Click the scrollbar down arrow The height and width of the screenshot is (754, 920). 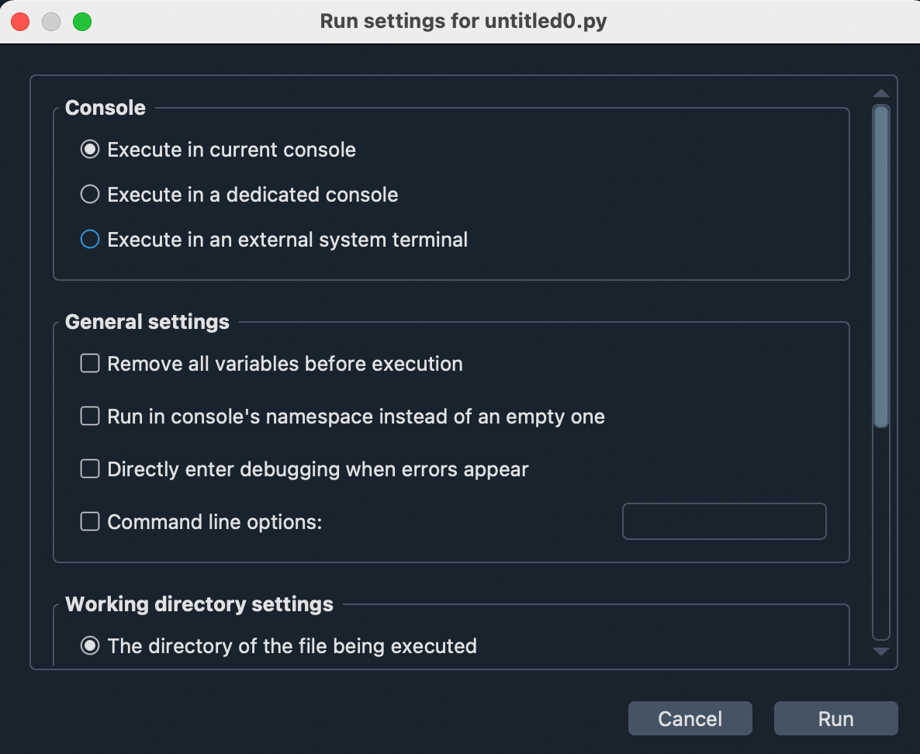pos(880,651)
